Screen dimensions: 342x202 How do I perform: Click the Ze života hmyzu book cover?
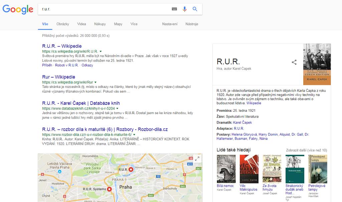pos(272,169)
